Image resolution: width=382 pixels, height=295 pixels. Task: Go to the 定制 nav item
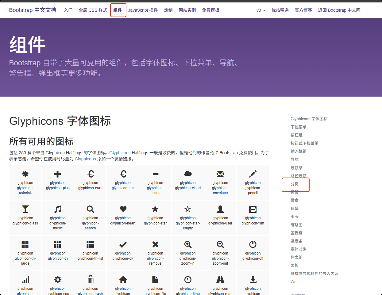coord(168,10)
